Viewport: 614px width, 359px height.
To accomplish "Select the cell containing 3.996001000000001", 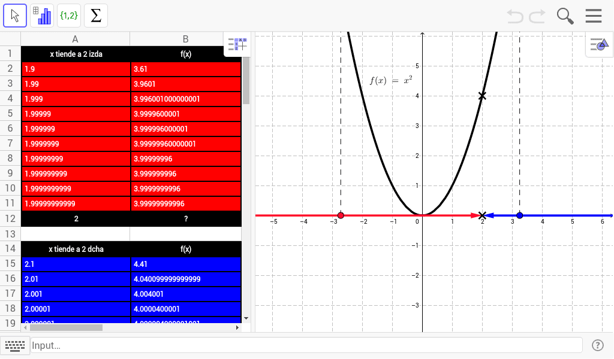I will click(186, 99).
